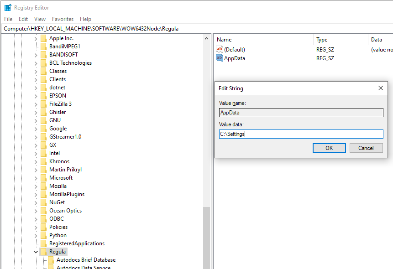Select the RegisteredApplications tree item
The image size is (393, 269).
pyautogui.click(x=77, y=243)
